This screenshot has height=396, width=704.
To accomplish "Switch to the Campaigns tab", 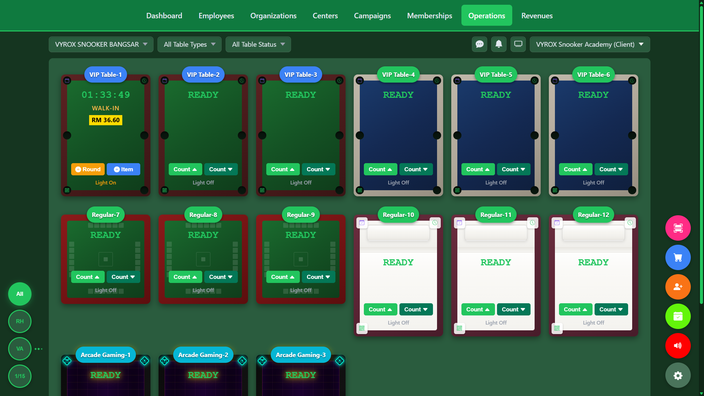I will pos(372,16).
